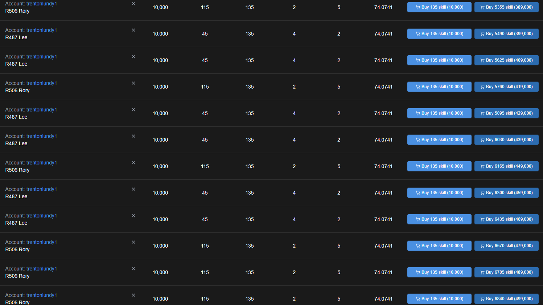Buy 135 skill in Buy 6705 row
The image size is (543, 305).
click(439, 272)
